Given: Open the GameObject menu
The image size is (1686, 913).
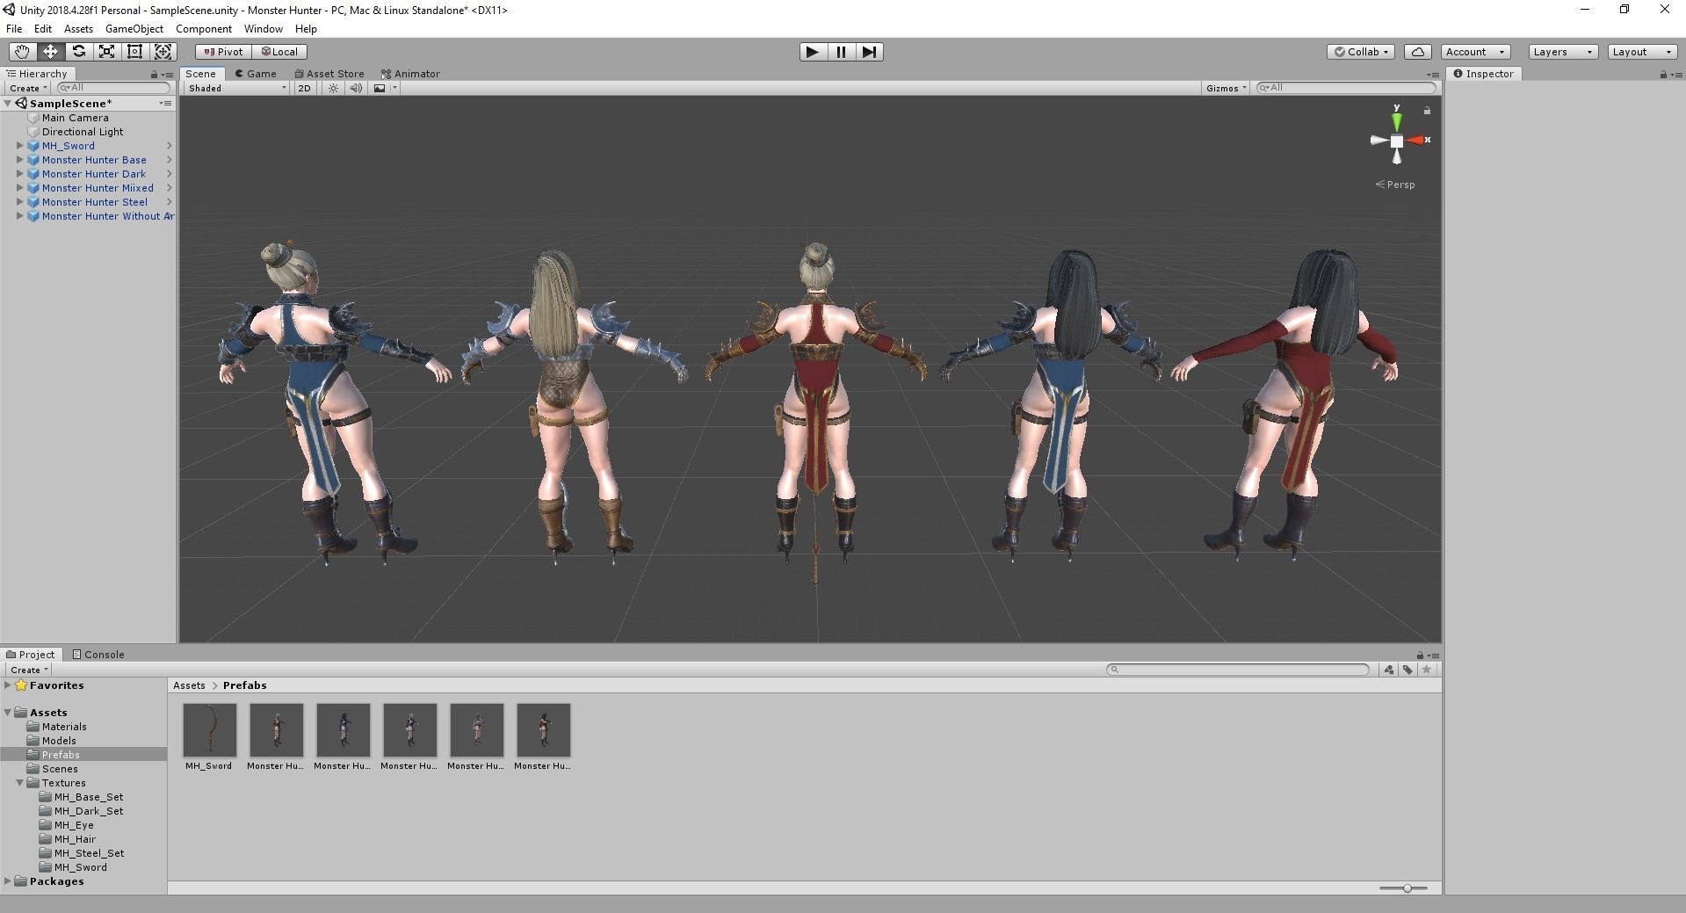Looking at the screenshot, I should click(134, 29).
